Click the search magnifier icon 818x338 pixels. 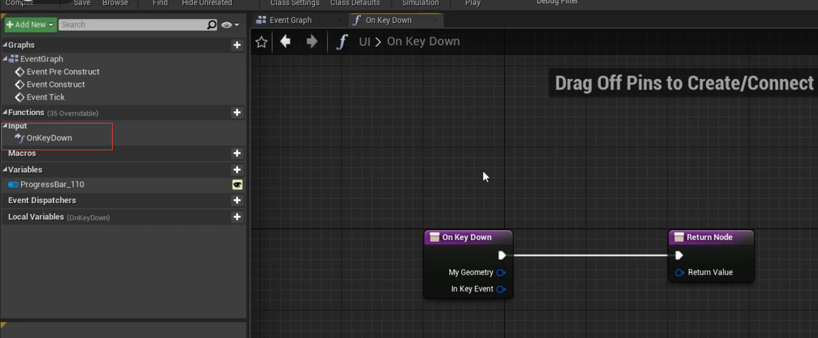(x=212, y=25)
